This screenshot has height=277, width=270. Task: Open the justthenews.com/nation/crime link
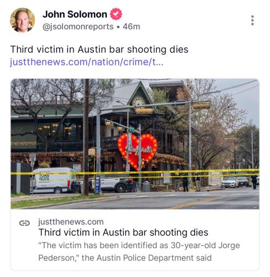tap(87, 62)
